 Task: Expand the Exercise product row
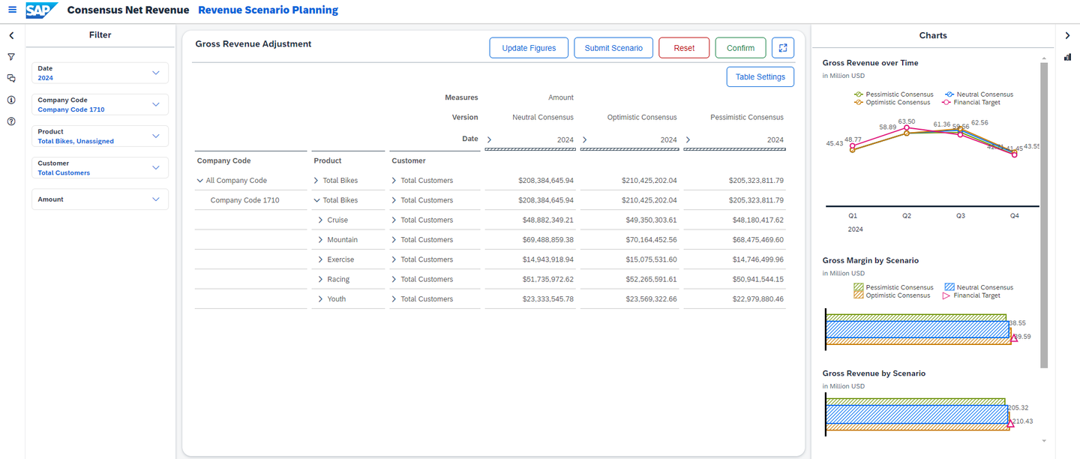[321, 259]
